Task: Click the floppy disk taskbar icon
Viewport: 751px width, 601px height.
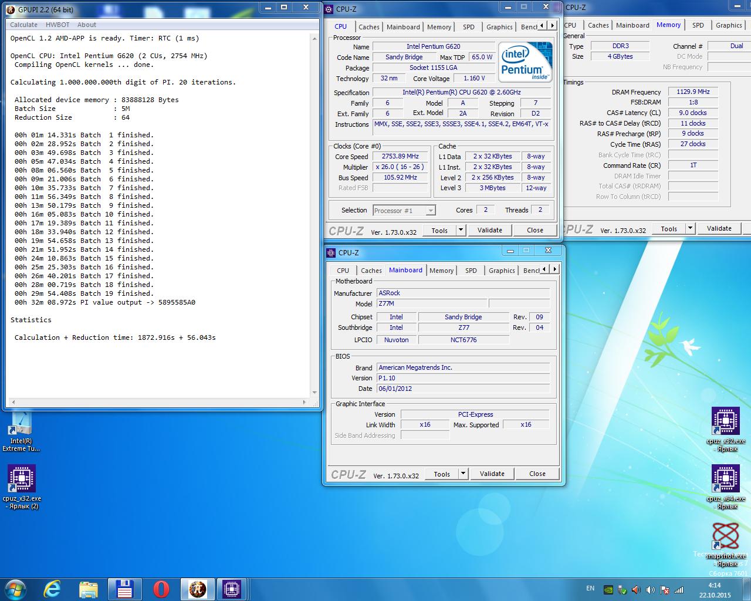Action: coord(125,589)
